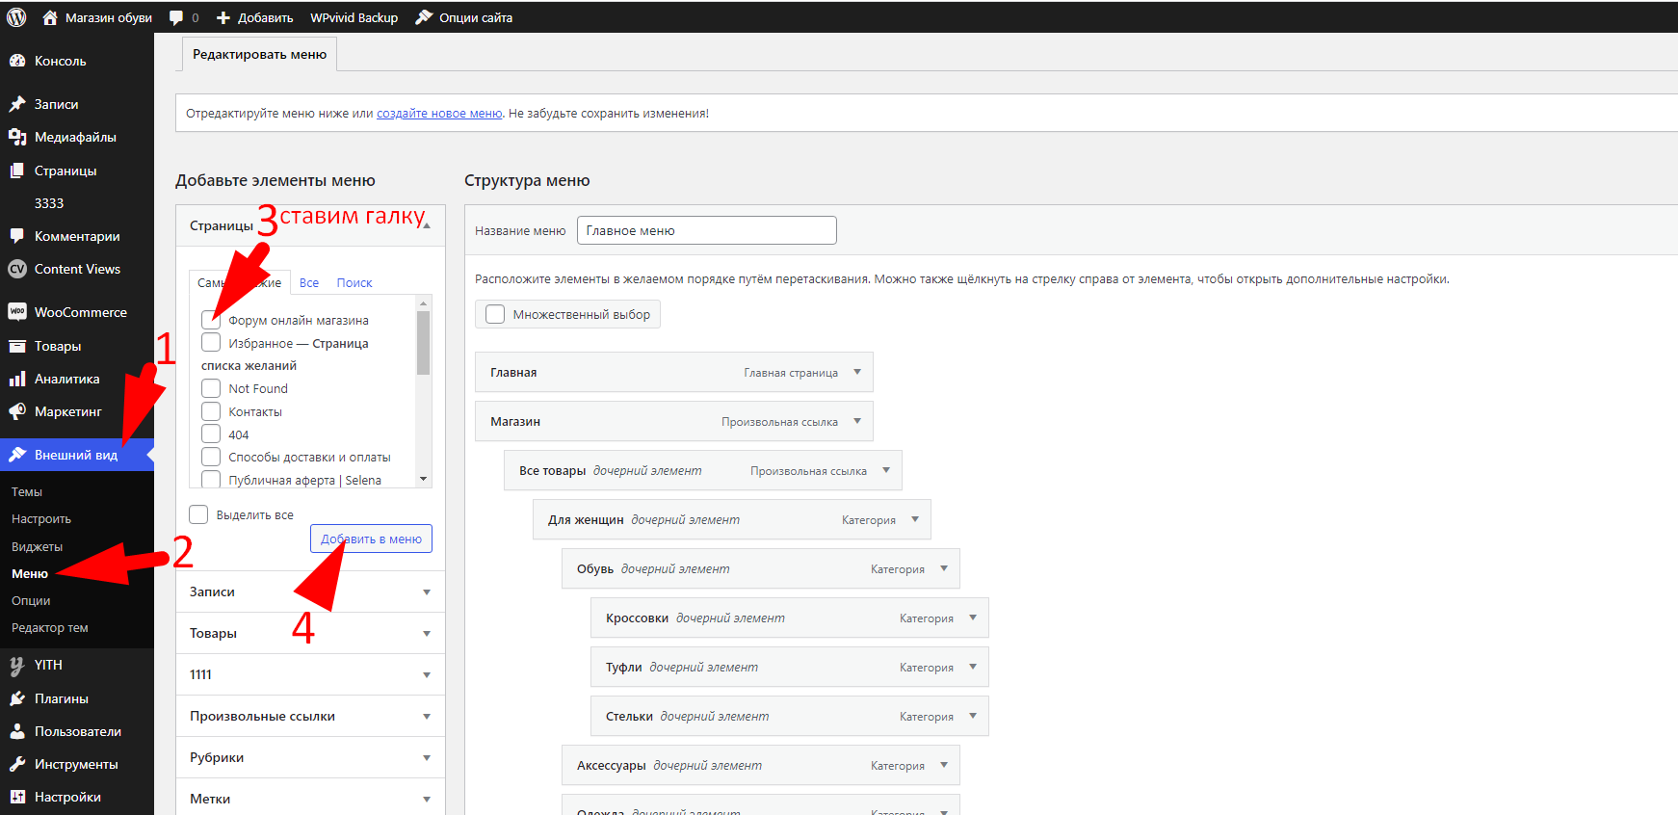Open Виджеты submenu item

click(x=37, y=546)
